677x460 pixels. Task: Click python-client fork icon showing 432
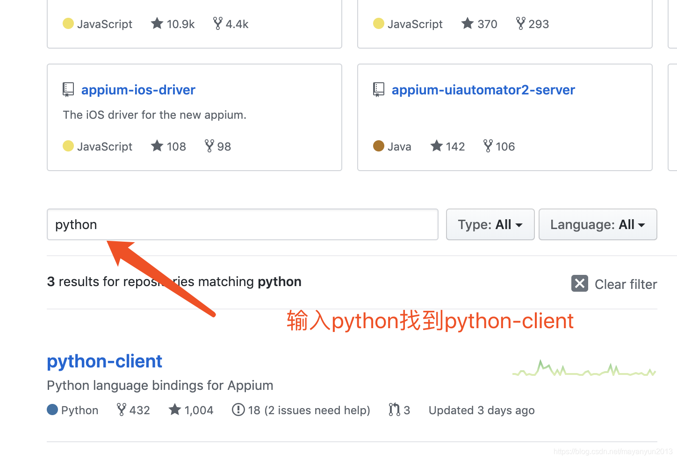pos(121,410)
